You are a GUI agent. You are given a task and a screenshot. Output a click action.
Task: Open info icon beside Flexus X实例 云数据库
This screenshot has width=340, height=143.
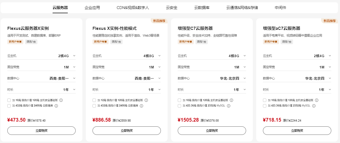pyautogui.click(x=56, y=106)
